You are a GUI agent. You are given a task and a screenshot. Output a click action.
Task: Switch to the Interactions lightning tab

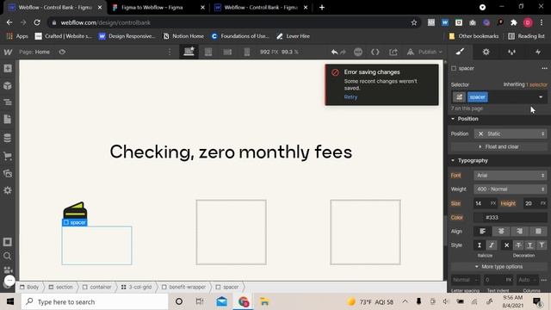pyautogui.click(x=537, y=52)
